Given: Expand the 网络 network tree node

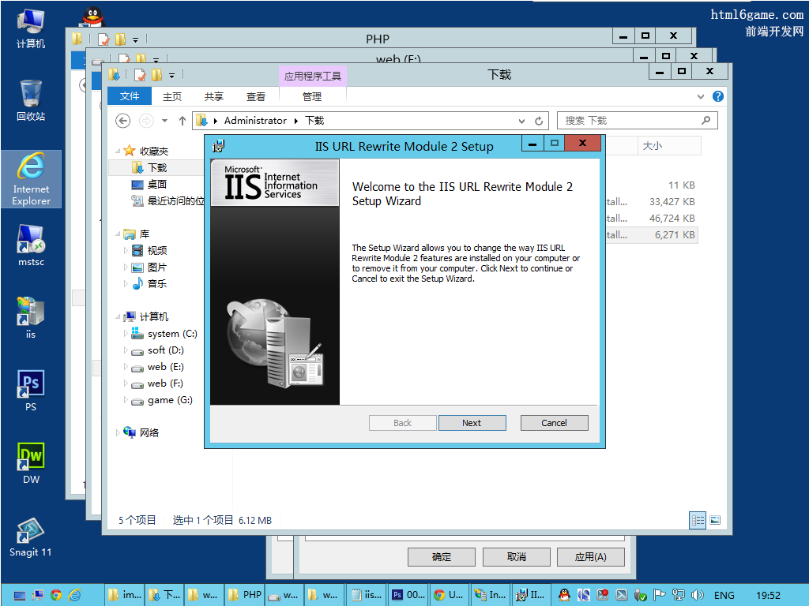Looking at the screenshot, I should point(118,432).
